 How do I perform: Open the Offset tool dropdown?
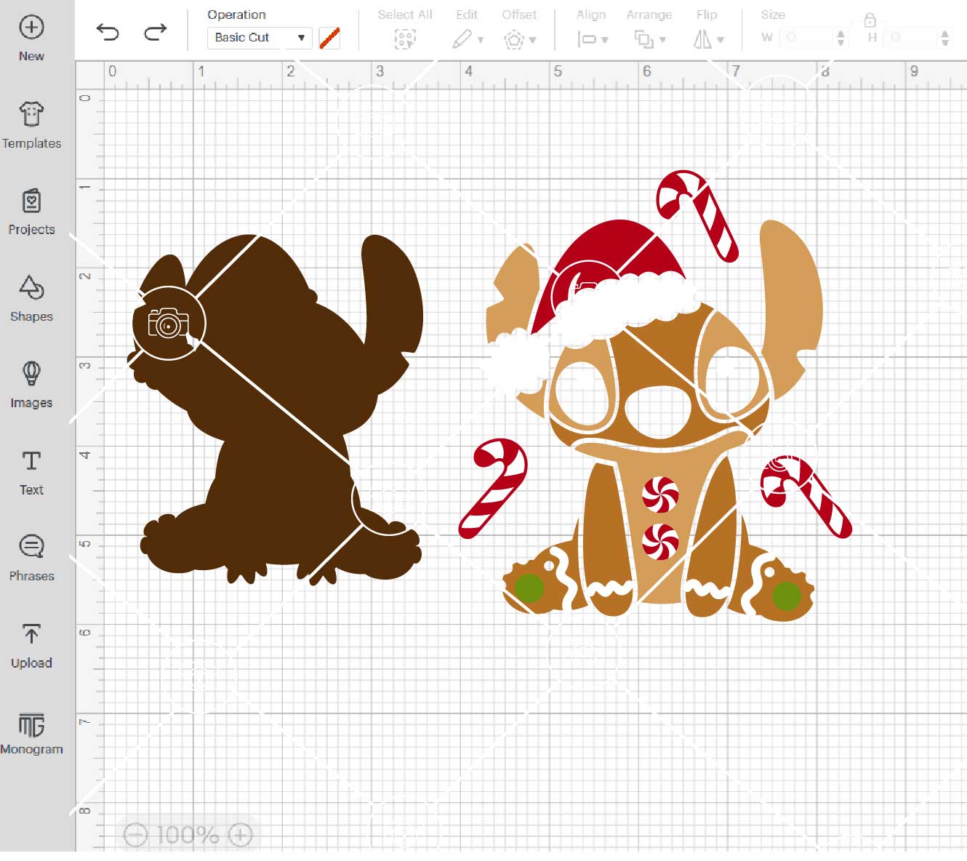520,39
